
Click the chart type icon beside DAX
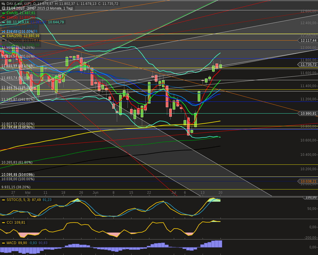tap(3, 4)
